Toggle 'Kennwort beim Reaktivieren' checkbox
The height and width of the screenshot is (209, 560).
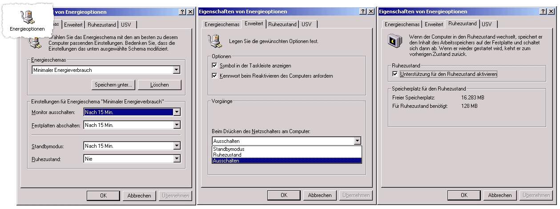tap(215, 76)
